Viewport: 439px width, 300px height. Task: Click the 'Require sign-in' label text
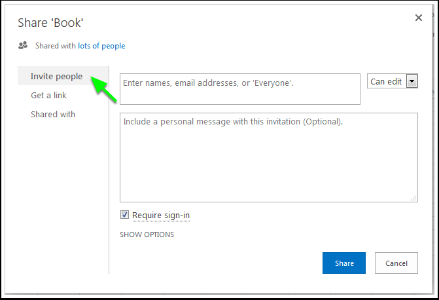161,216
